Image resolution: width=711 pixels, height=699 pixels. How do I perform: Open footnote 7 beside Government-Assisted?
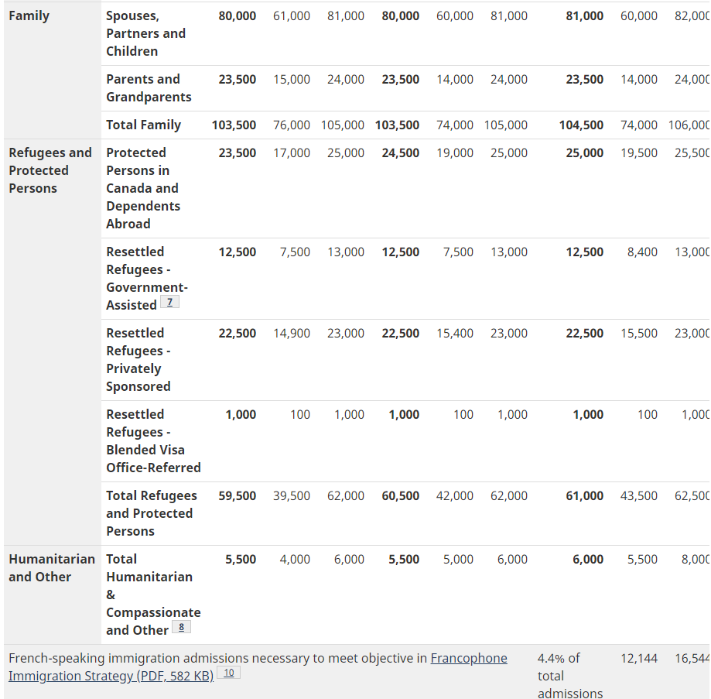169,302
